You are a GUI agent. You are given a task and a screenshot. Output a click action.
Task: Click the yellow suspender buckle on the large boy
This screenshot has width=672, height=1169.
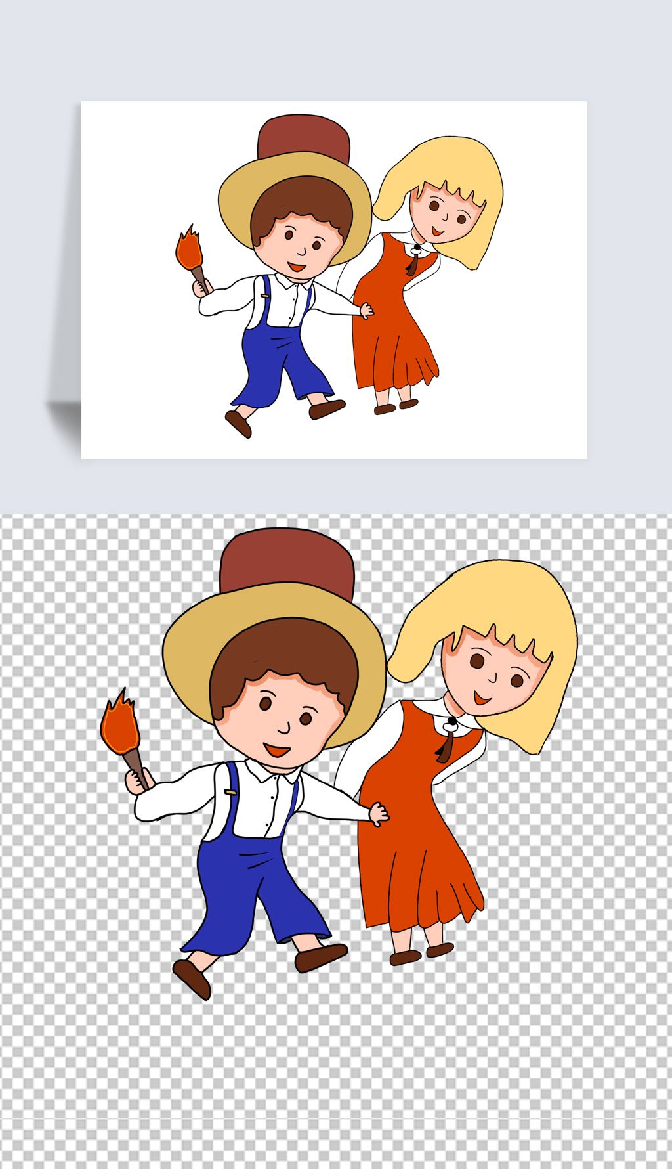point(232,793)
